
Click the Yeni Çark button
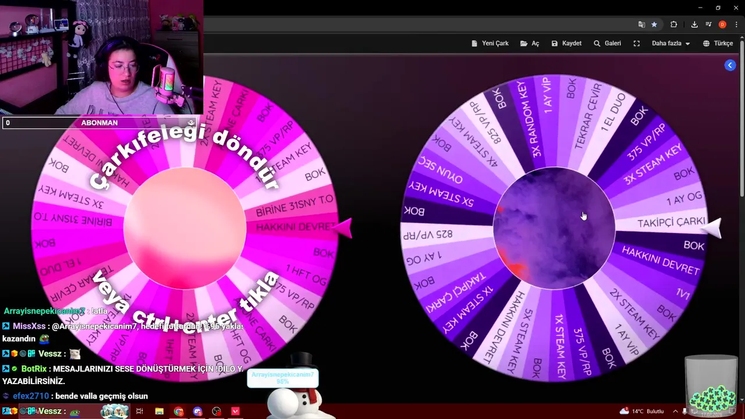tap(490, 44)
